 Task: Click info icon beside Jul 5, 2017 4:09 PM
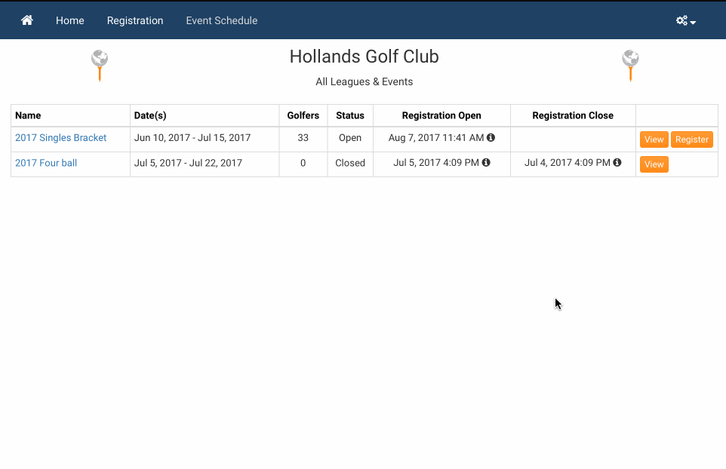(486, 162)
